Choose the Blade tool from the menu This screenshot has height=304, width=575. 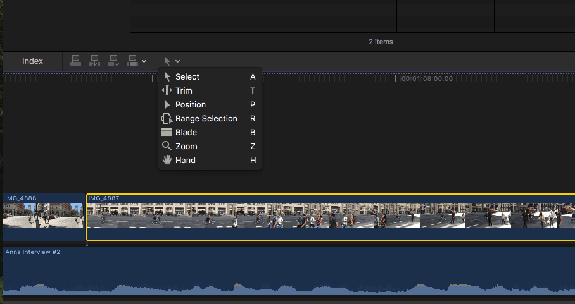click(186, 133)
